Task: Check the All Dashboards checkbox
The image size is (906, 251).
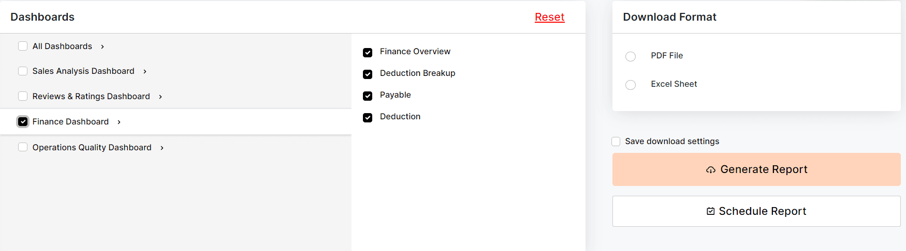Action: coord(23,46)
